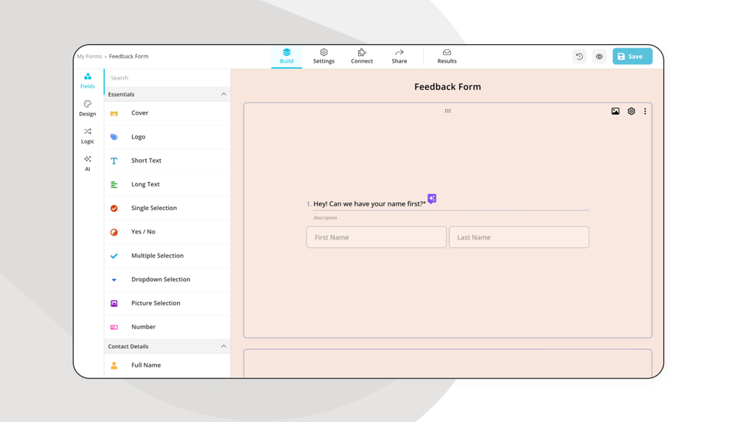Open the Design panel in sidebar

coord(88,108)
